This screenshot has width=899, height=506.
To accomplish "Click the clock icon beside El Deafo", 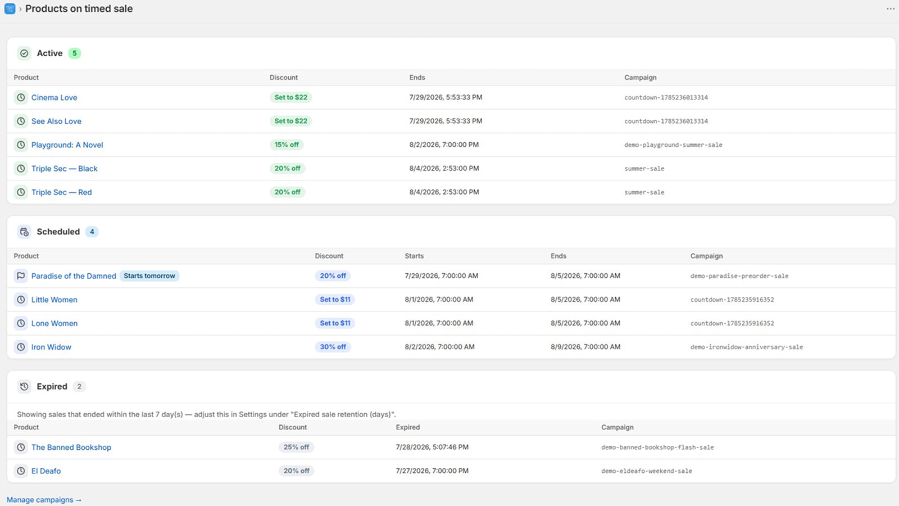I will 21,471.
